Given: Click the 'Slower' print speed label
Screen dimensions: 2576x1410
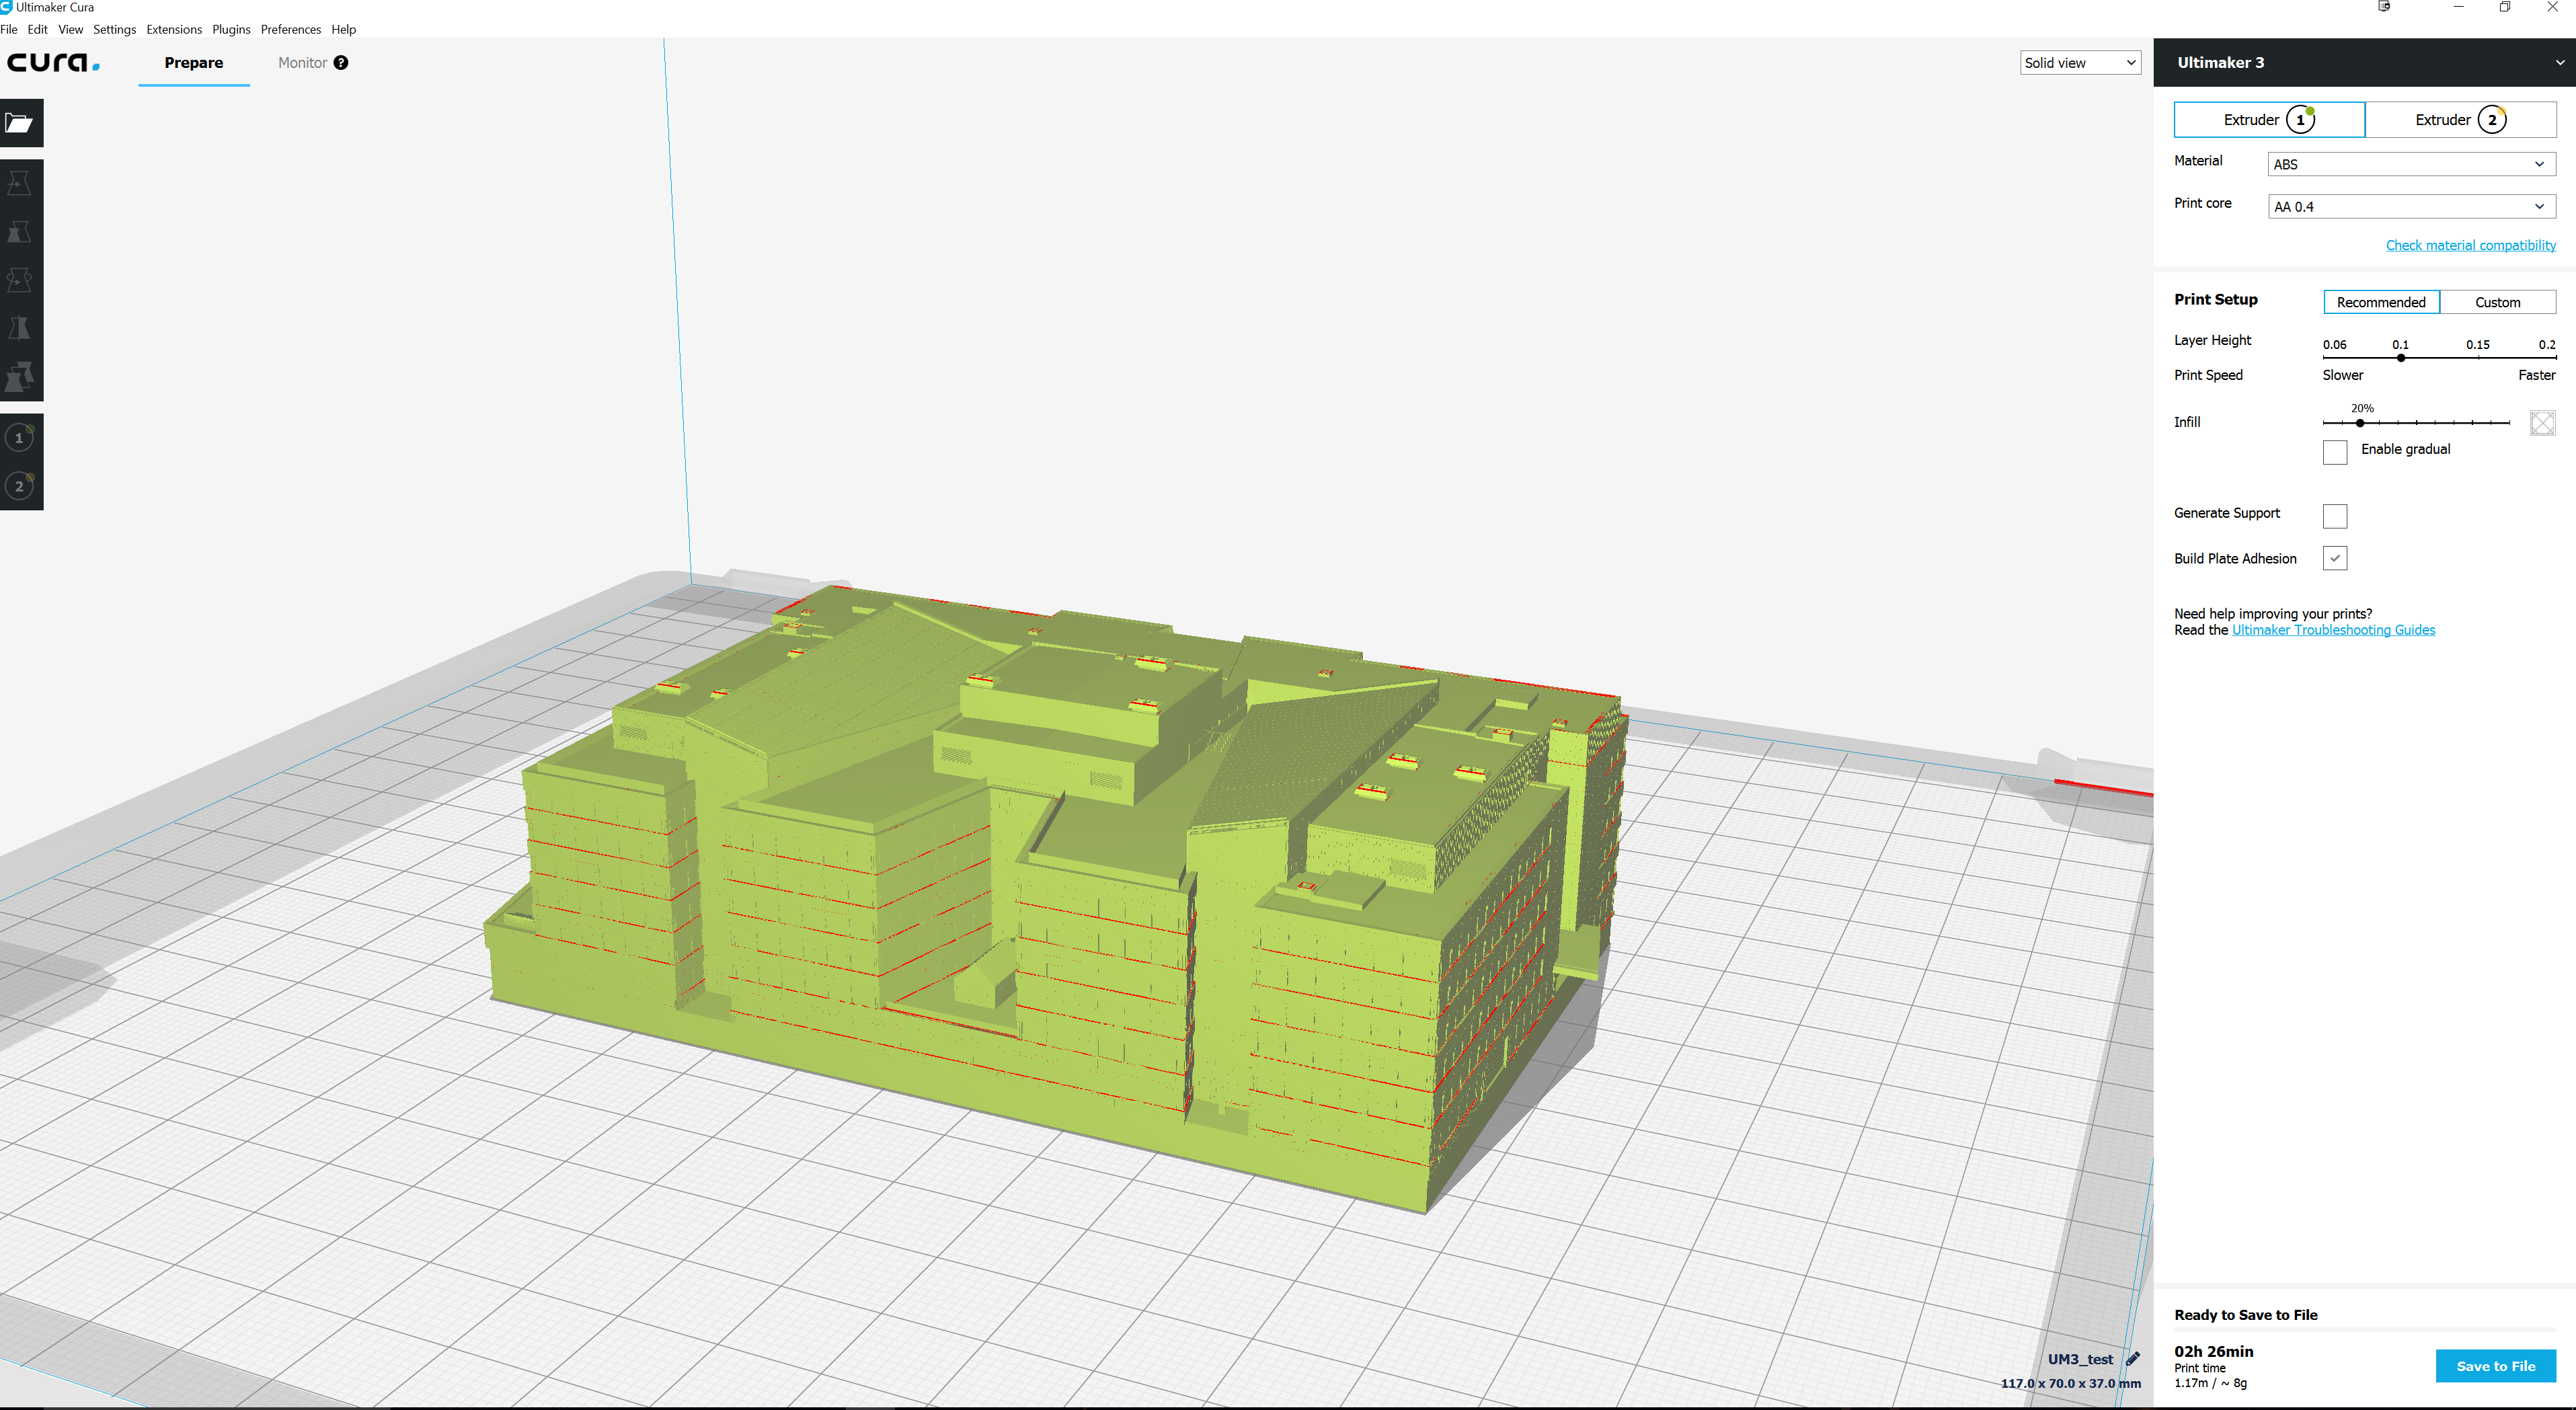Looking at the screenshot, I should tap(2343, 375).
